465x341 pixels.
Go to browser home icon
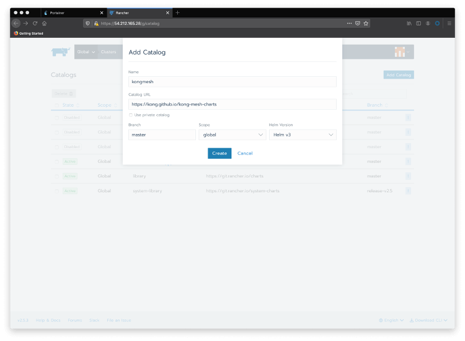[45, 23]
